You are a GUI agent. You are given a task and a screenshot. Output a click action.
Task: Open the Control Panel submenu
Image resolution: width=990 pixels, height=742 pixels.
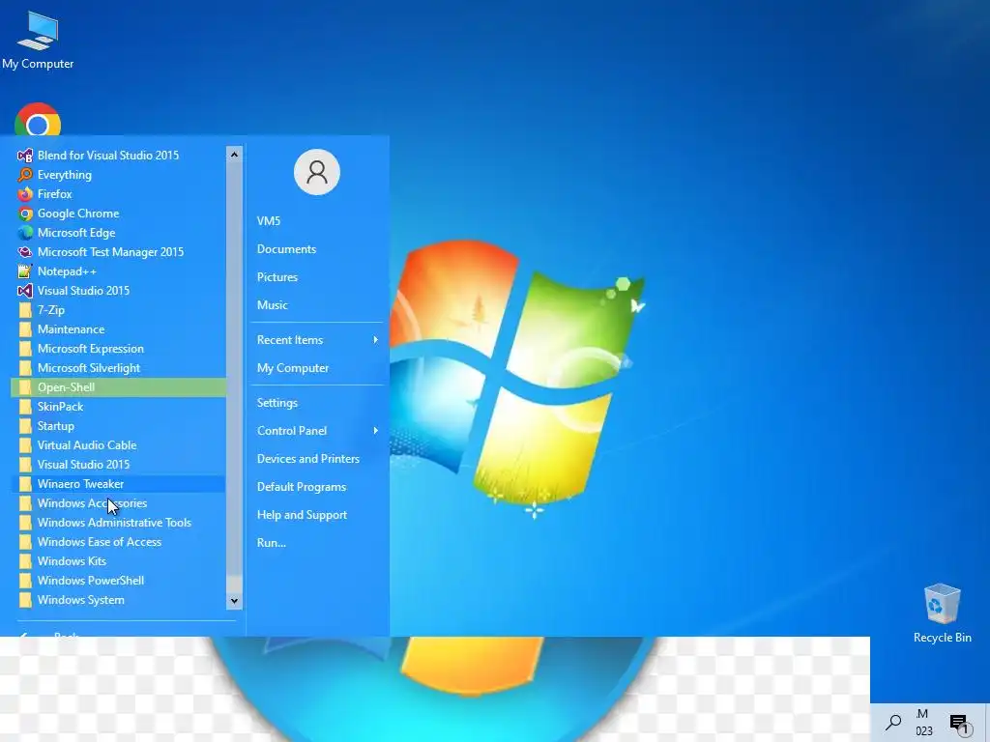point(317,431)
